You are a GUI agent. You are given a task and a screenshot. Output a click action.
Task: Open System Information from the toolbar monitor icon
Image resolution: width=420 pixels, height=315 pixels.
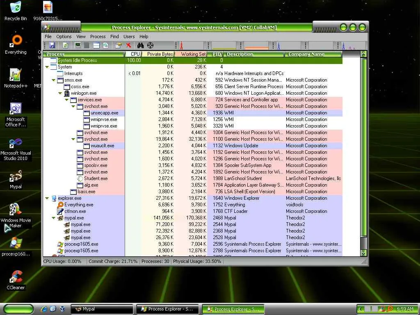[x=78, y=46]
